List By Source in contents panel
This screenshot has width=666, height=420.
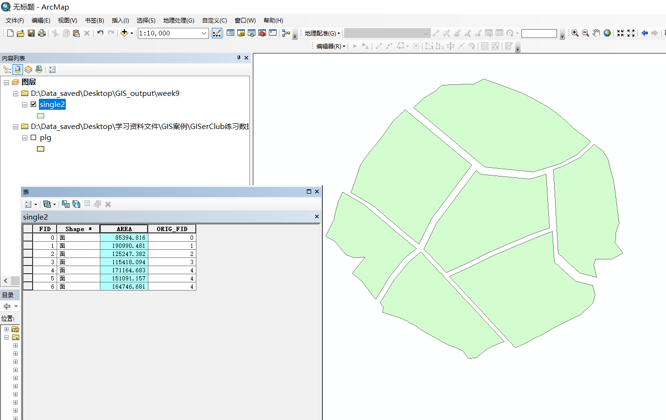(x=18, y=70)
